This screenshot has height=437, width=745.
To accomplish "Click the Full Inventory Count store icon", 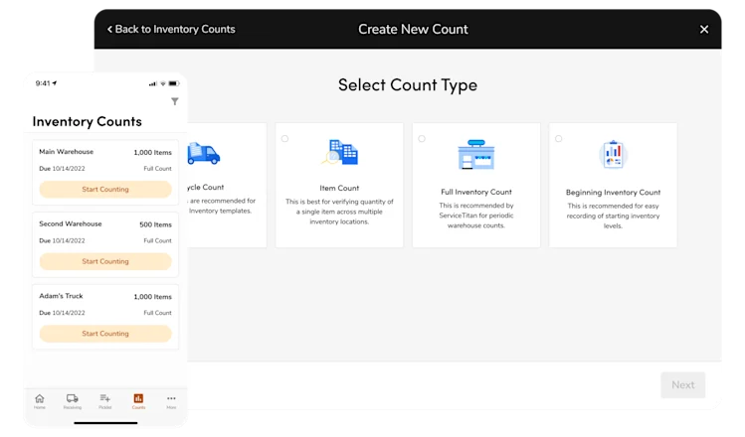I will (x=476, y=154).
